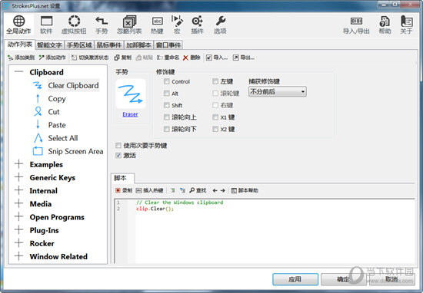Expand the Open Programs category

[x=19, y=216]
